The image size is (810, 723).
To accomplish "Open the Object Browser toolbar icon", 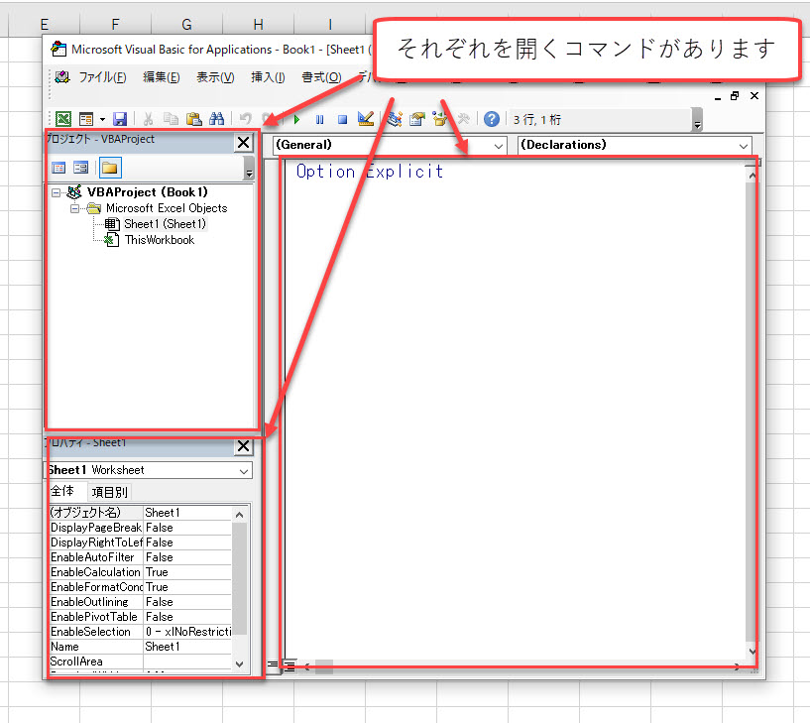I will click(x=439, y=119).
